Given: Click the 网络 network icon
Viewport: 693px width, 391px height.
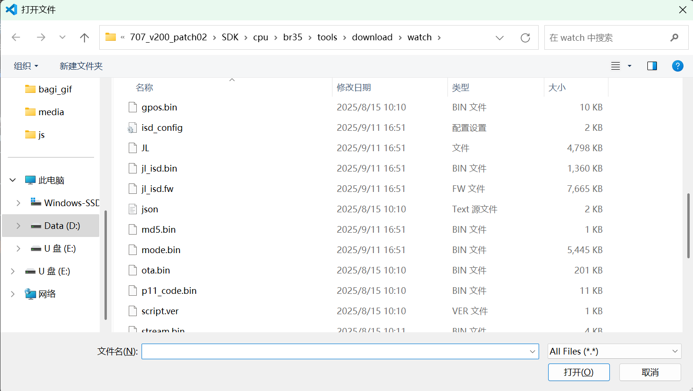Looking at the screenshot, I should [30, 294].
